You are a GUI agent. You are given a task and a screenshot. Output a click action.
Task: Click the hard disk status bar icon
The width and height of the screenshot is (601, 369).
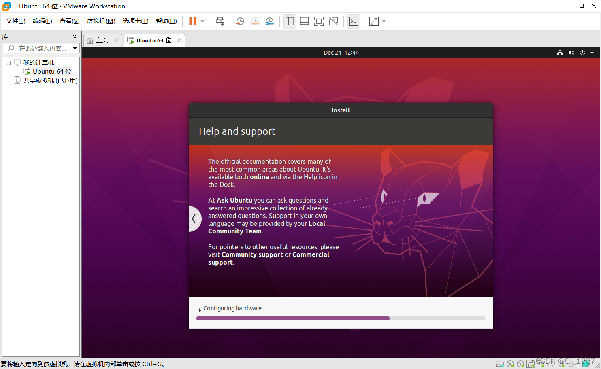500,364
